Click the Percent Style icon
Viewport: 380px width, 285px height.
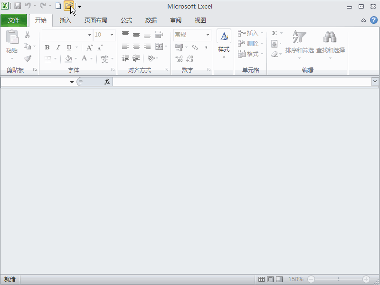[194, 48]
